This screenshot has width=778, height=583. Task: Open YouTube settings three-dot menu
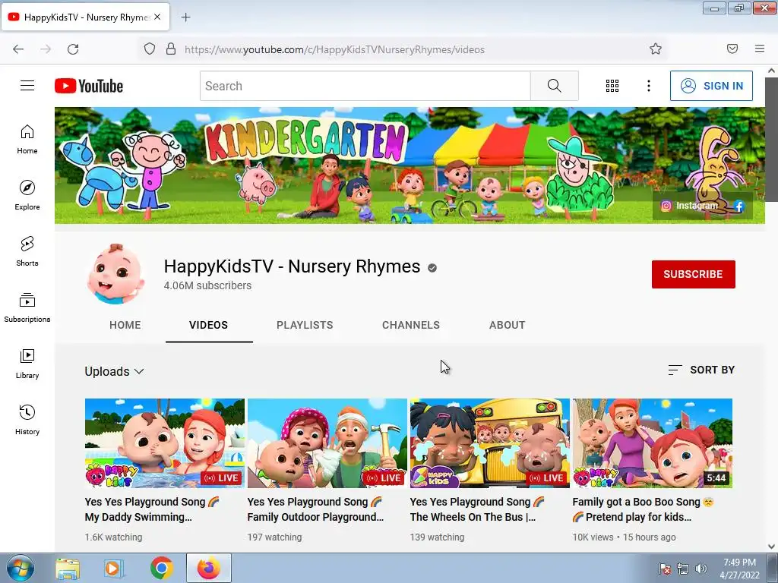649,86
